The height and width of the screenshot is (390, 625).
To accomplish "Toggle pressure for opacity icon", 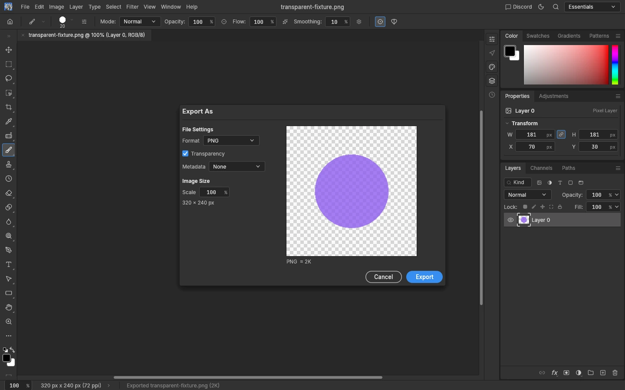I will click(x=224, y=22).
